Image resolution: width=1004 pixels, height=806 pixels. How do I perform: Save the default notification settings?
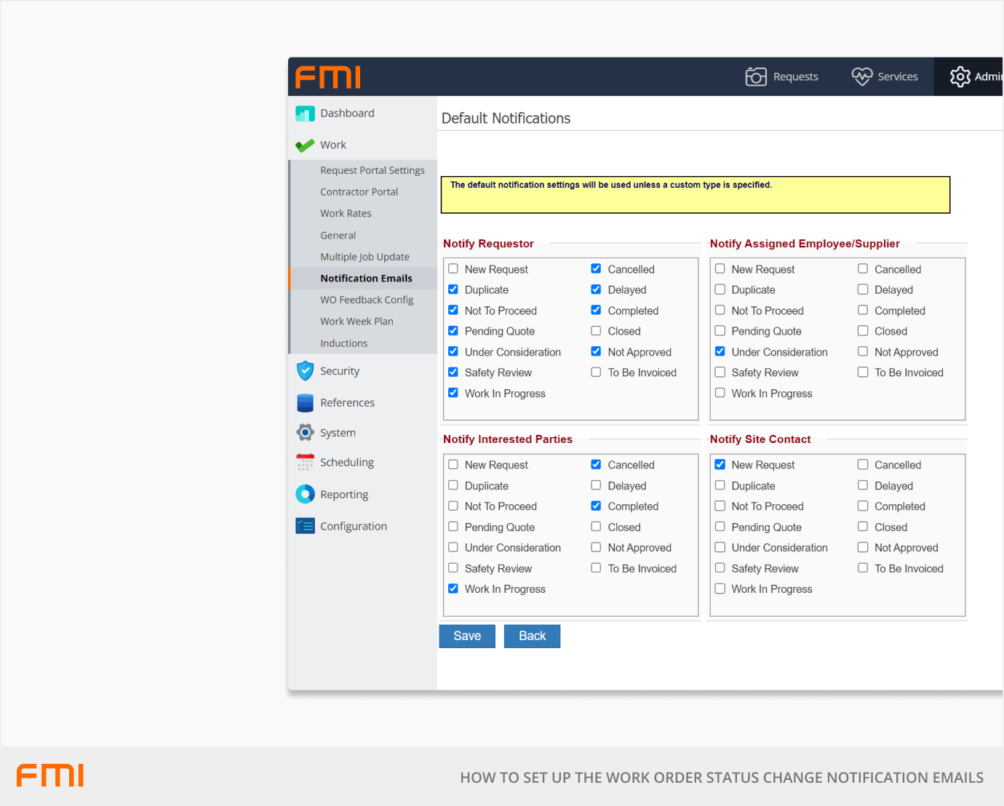point(467,637)
